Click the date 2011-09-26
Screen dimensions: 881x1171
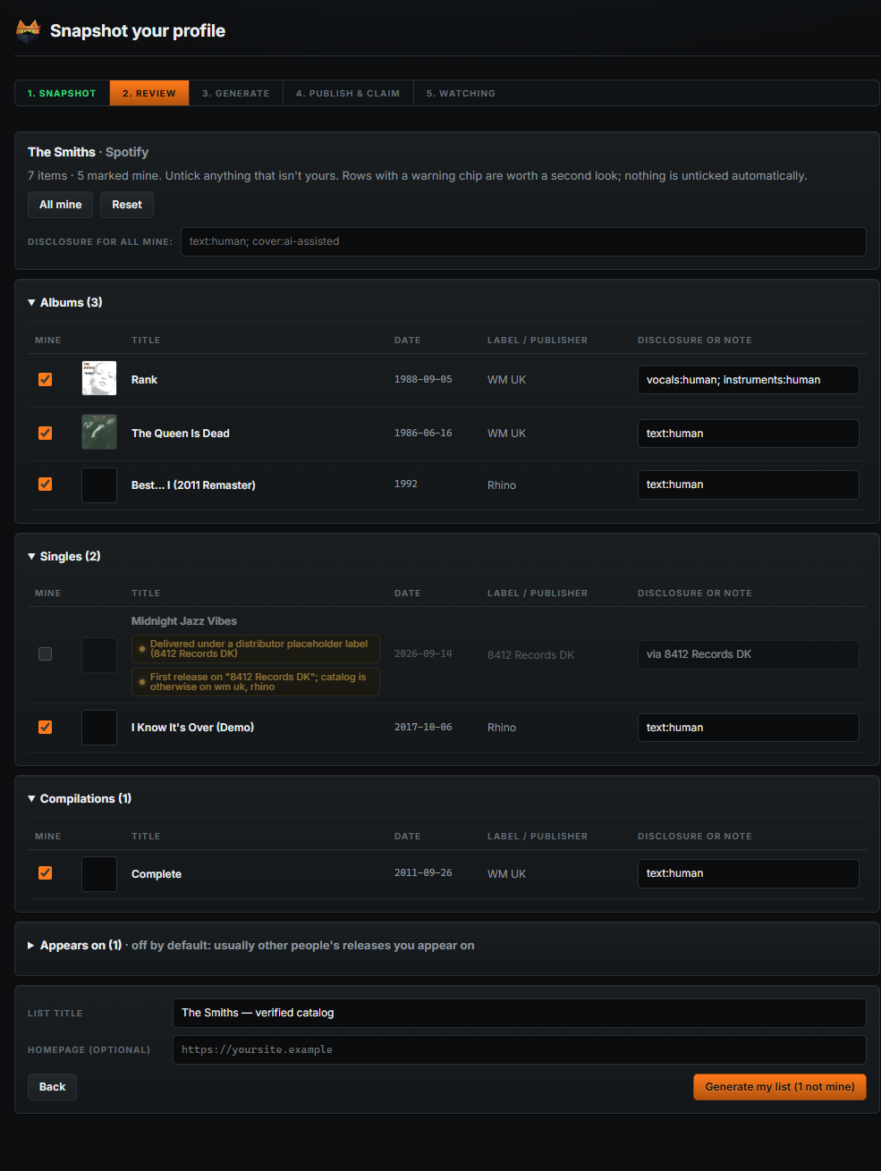coord(423,873)
